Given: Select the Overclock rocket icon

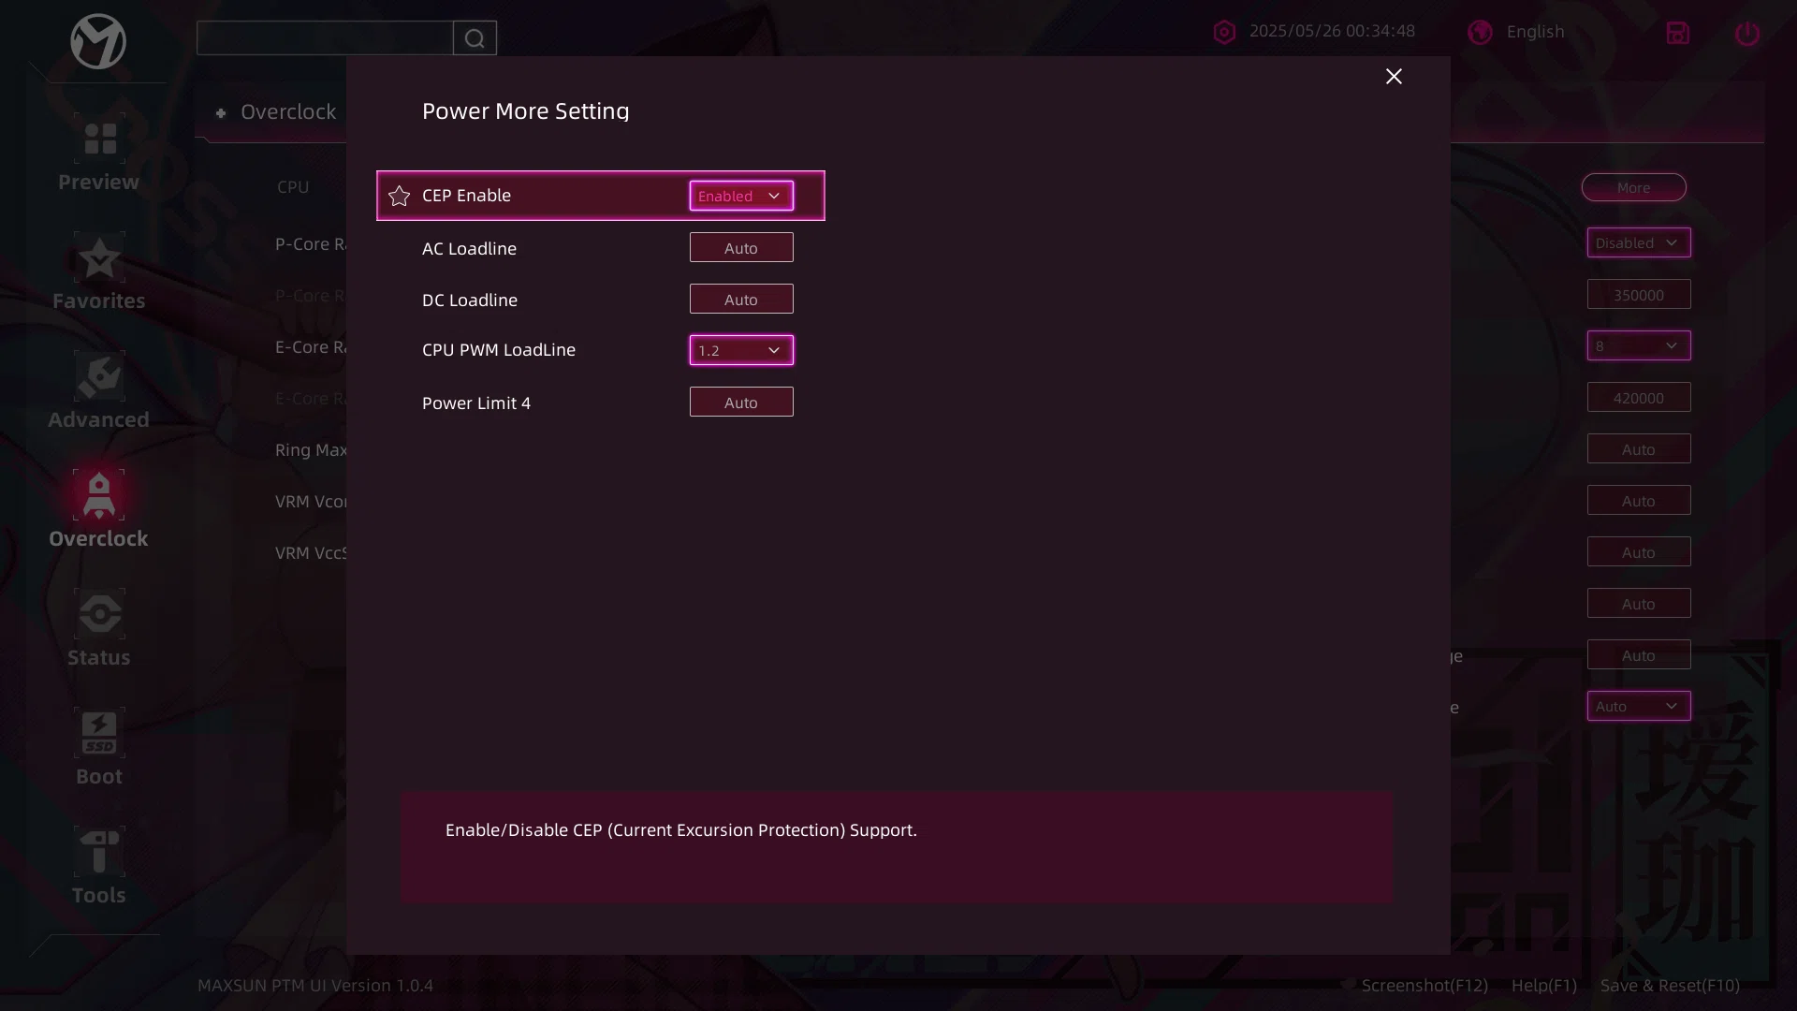Looking at the screenshot, I should (99, 495).
